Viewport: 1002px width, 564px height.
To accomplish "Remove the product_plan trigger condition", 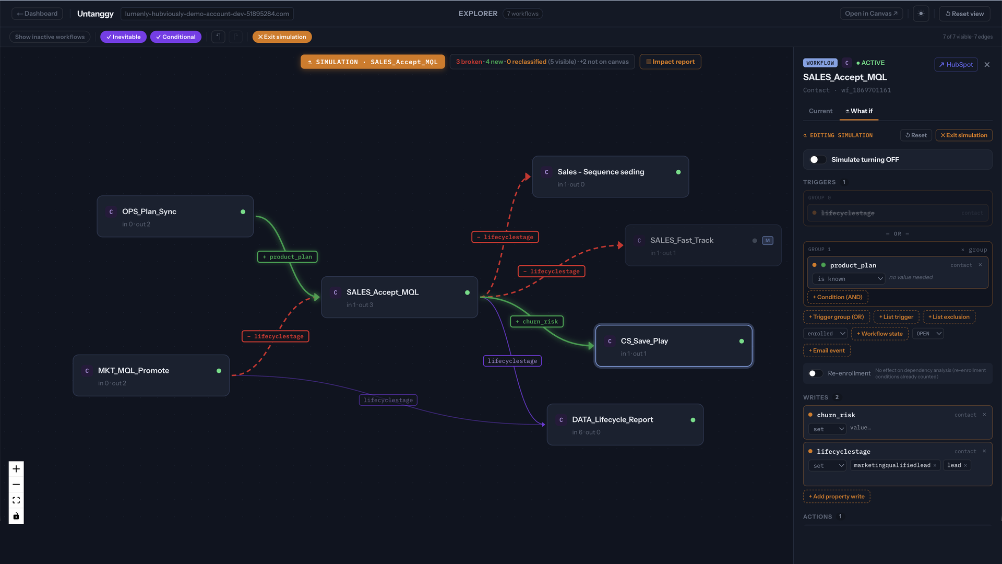I will pyautogui.click(x=980, y=265).
